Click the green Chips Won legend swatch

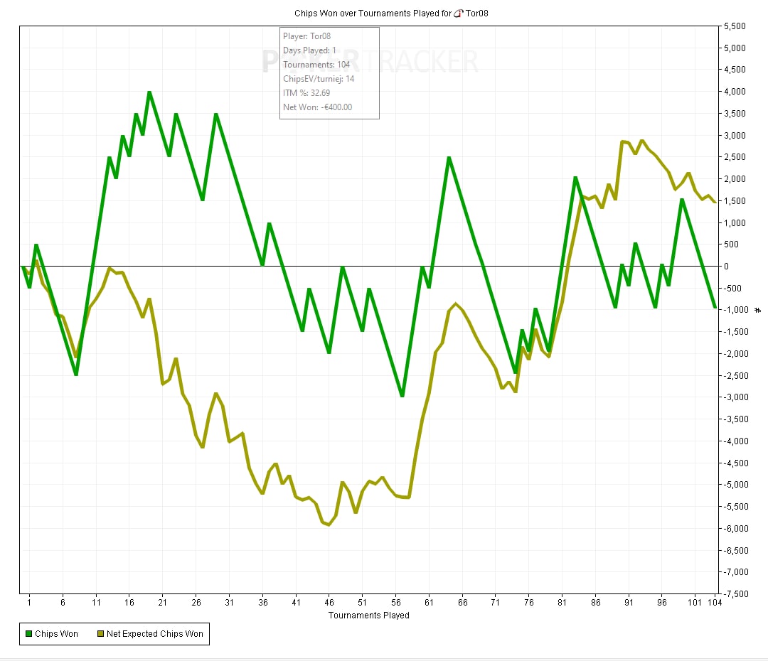[x=28, y=633]
